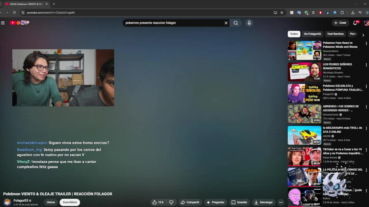Open the Chrome extensions puzzle menu
The width and height of the screenshot is (369, 207).
(x=342, y=13)
